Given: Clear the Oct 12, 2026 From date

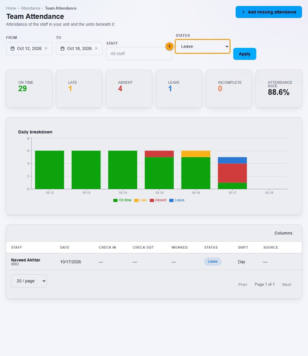Looking at the screenshot, I should tap(46, 48).
